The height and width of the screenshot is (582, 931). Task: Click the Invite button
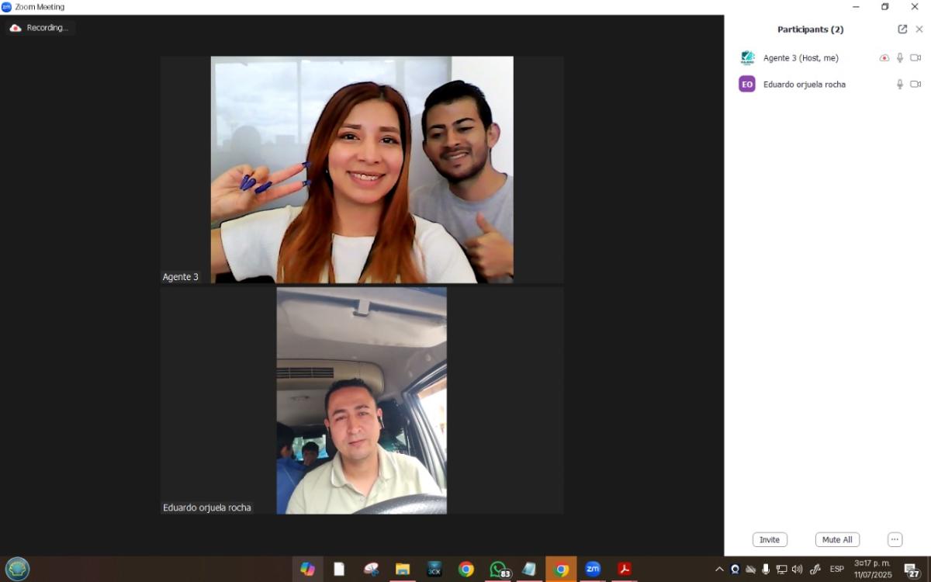[x=770, y=540]
